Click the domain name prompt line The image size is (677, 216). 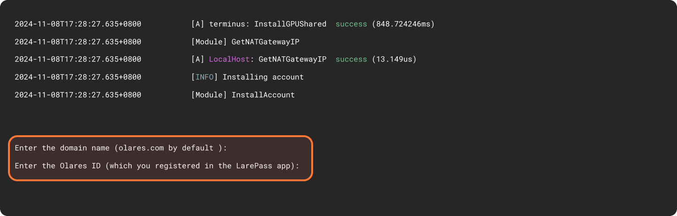point(120,148)
